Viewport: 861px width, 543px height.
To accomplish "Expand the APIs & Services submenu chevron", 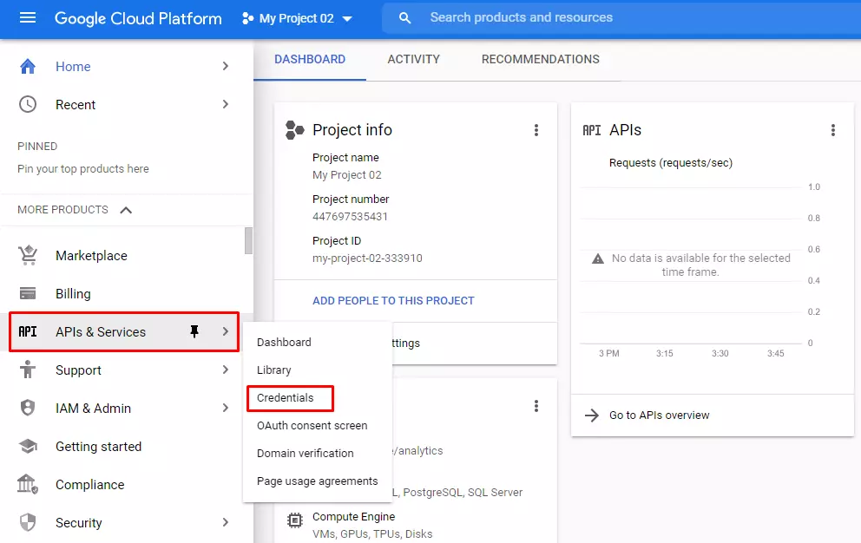I will 225,331.
